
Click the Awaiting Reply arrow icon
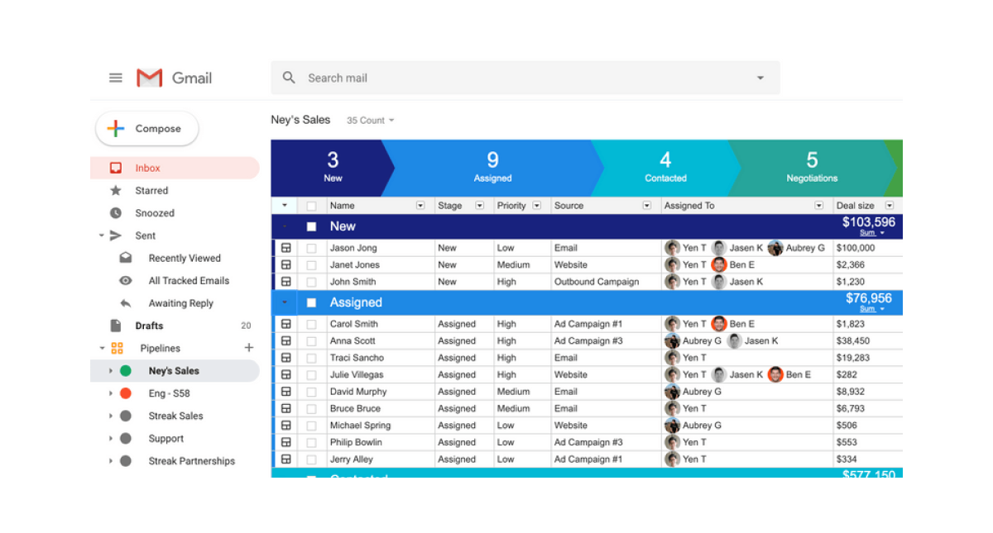[126, 303]
